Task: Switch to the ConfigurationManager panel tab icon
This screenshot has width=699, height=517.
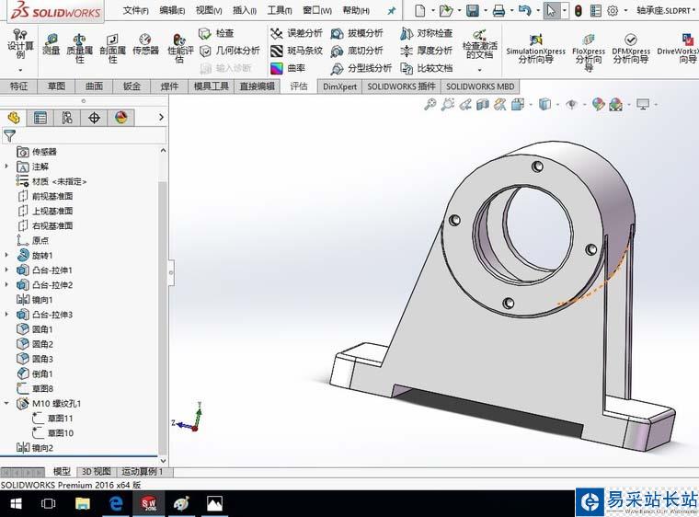Action: 66,118
